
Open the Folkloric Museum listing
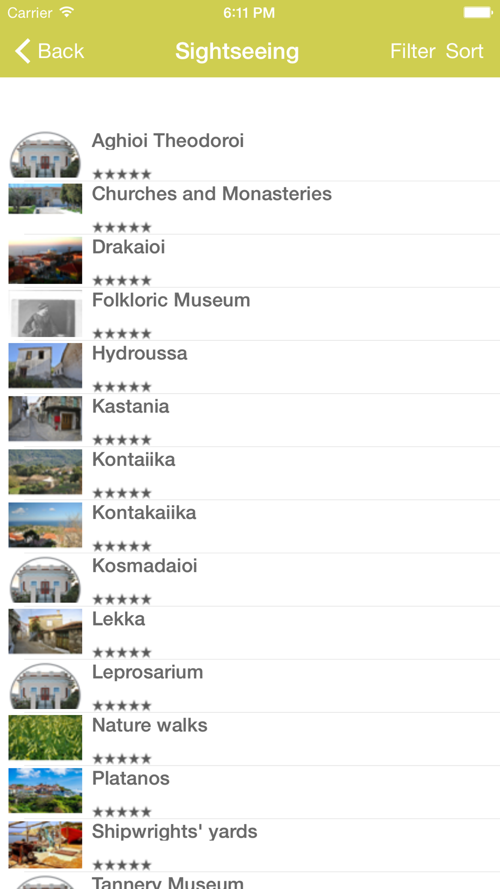250,314
